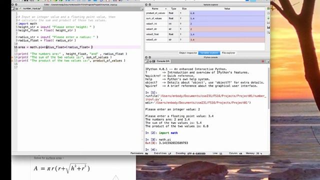This screenshot has height=180, width=320.
Task: Switch to the Object inspector tab
Action: [188, 53]
